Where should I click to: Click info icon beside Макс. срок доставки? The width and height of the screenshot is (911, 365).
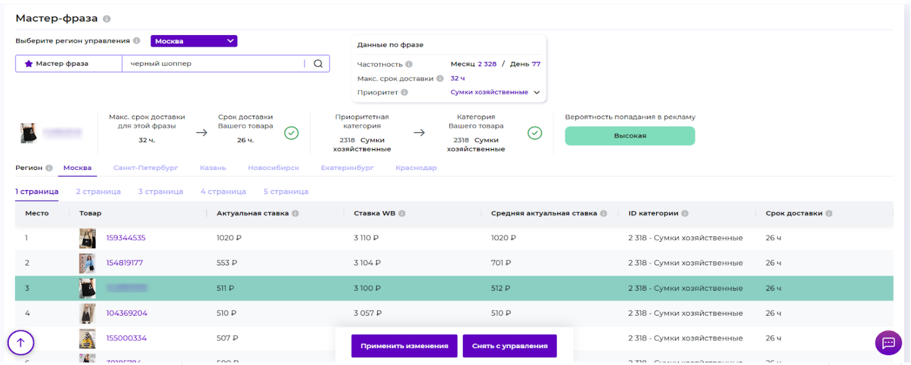coord(440,79)
